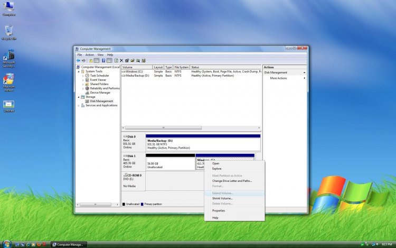This screenshot has height=248, width=396.
Task: Click the Volume column header
Action: [137, 67]
